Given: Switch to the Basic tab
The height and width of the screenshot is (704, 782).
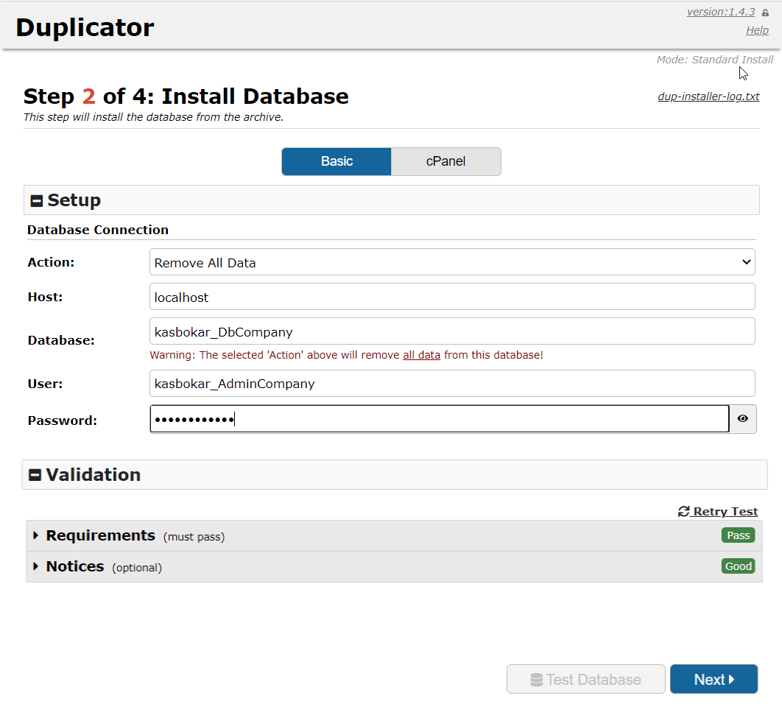Looking at the screenshot, I should pos(337,161).
